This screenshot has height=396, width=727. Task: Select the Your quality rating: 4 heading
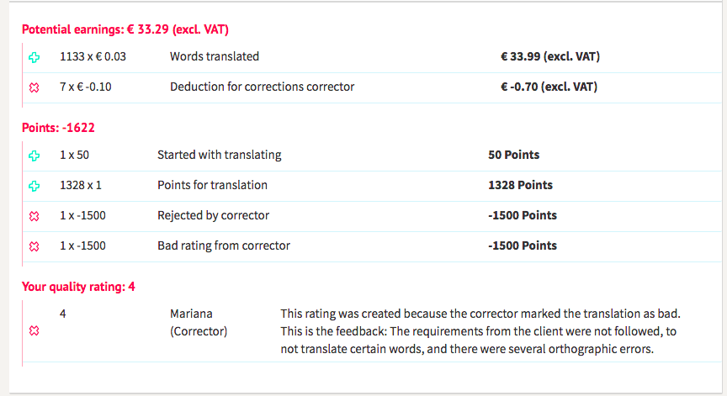78,287
